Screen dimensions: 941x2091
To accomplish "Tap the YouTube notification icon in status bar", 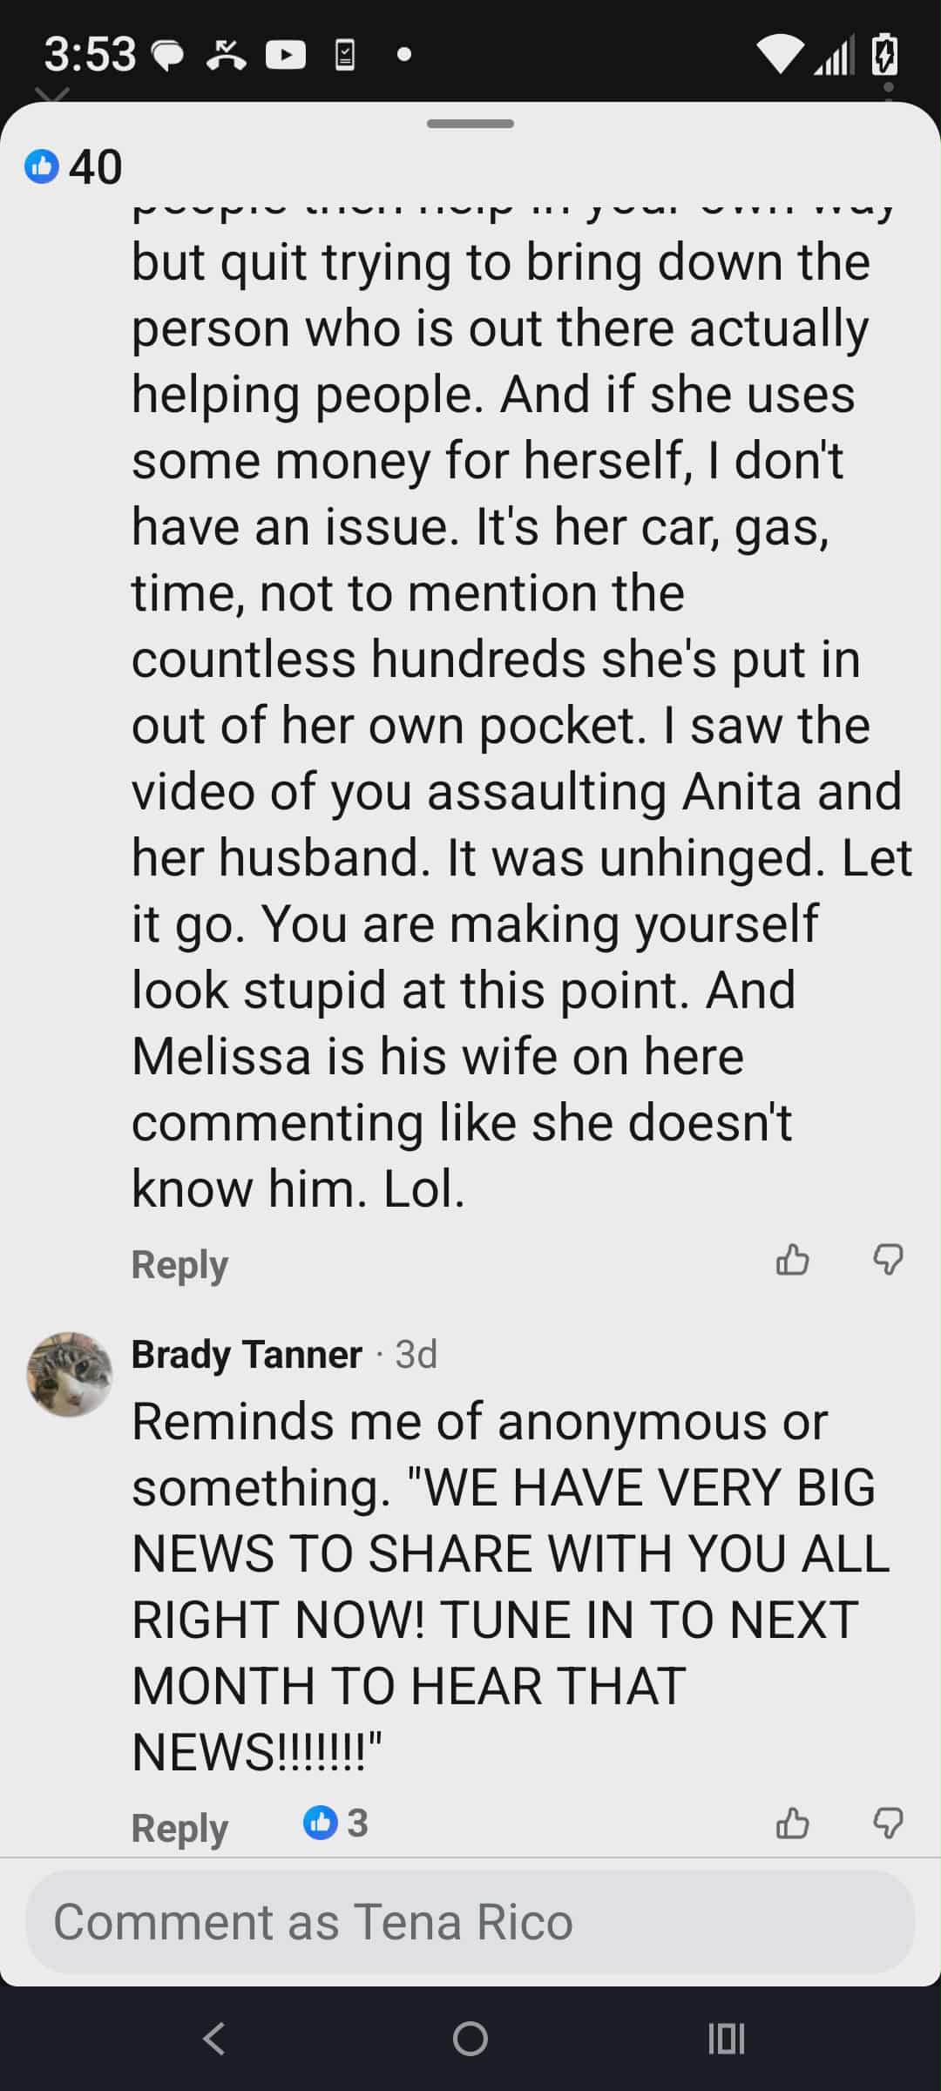I will click(x=286, y=56).
